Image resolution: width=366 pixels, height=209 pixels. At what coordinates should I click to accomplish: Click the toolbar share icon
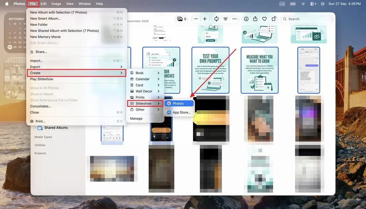[x=255, y=19]
